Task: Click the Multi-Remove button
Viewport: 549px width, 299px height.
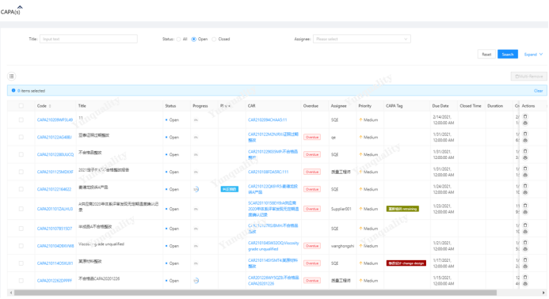Action: click(528, 76)
